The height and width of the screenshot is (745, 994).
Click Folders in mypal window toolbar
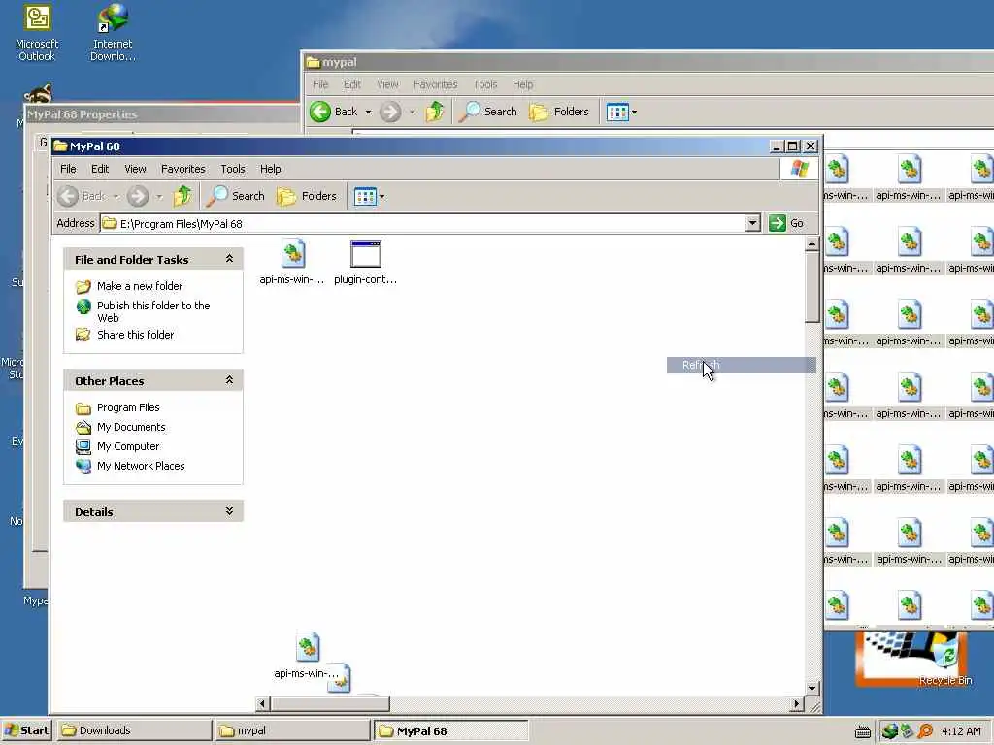[x=559, y=112]
